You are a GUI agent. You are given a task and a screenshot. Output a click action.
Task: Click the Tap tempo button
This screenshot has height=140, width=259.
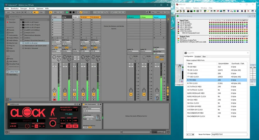pyautogui.click(x=13, y=12)
